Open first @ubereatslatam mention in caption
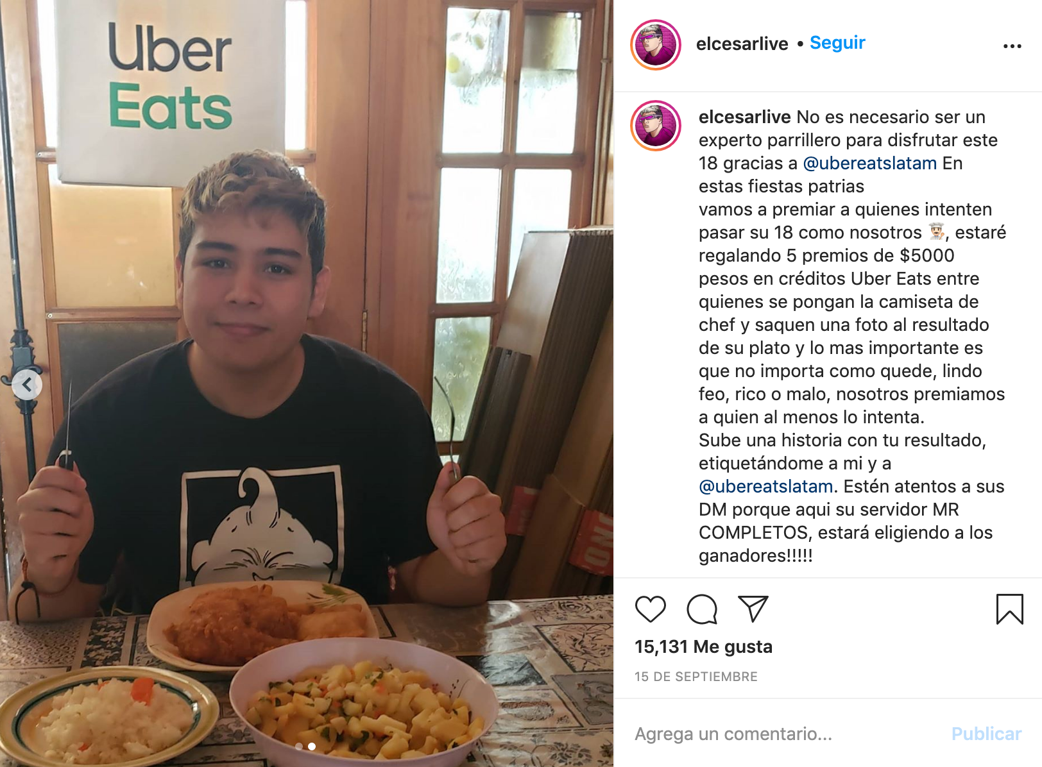Image resolution: width=1042 pixels, height=767 pixels. [x=869, y=163]
